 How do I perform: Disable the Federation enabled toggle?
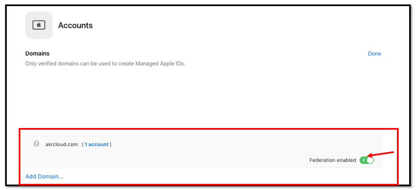(367, 160)
